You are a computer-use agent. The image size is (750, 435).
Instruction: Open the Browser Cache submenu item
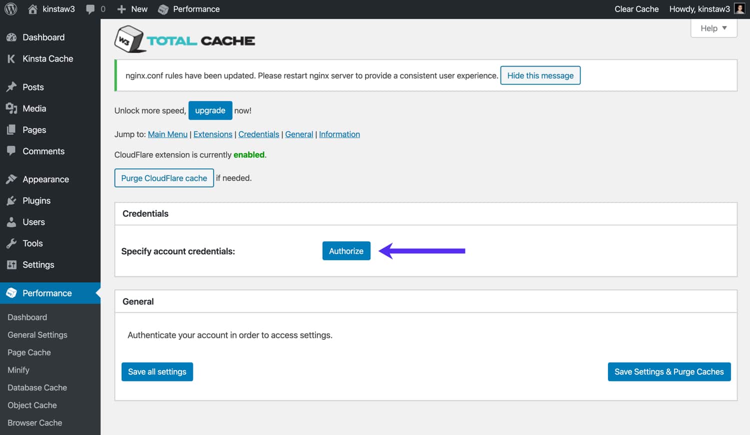(34, 422)
